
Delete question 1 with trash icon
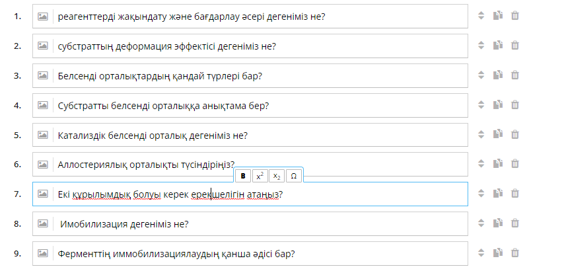[x=515, y=16]
